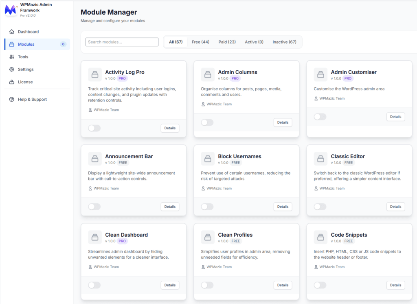The width and height of the screenshot is (417, 304).
Task: Click author icon in Block Usernames card
Action: click(203, 189)
